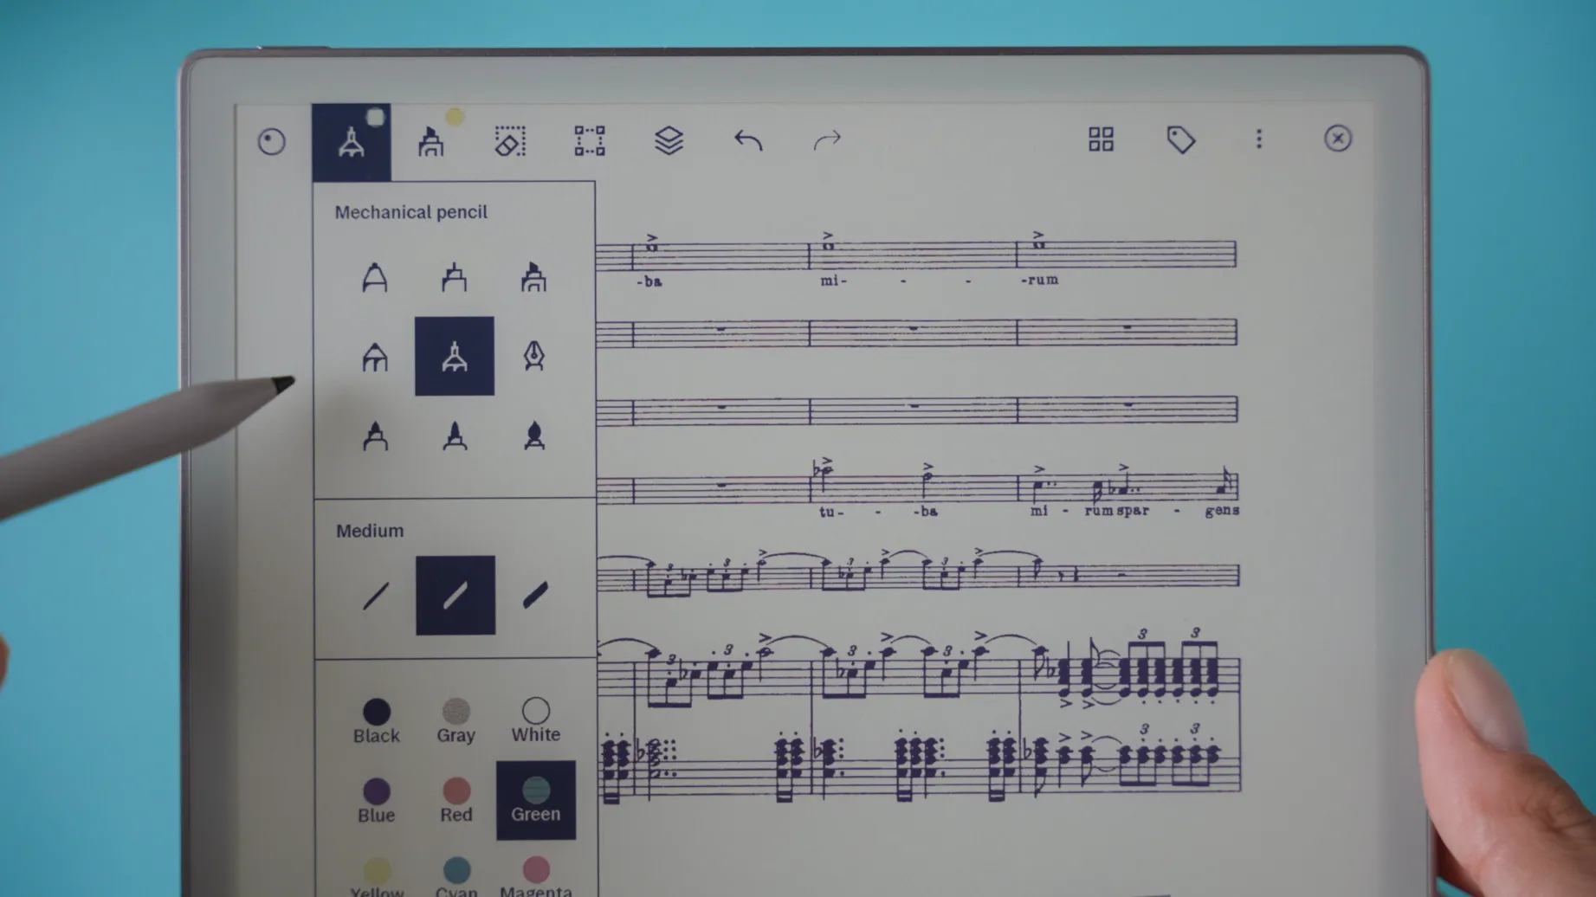The image size is (1596, 897).
Task: Redo the last undone stroke
Action: 828,140
